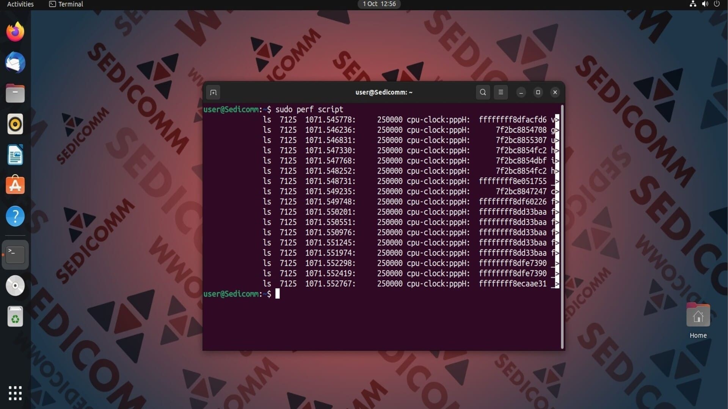The height and width of the screenshot is (409, 728).
Task: Click the timestamp 1071.552419
Action: point(330,273)
